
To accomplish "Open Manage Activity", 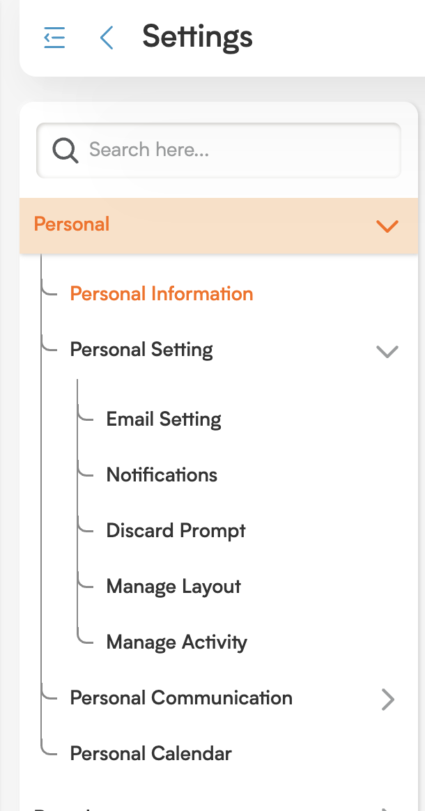I will 176,642.
